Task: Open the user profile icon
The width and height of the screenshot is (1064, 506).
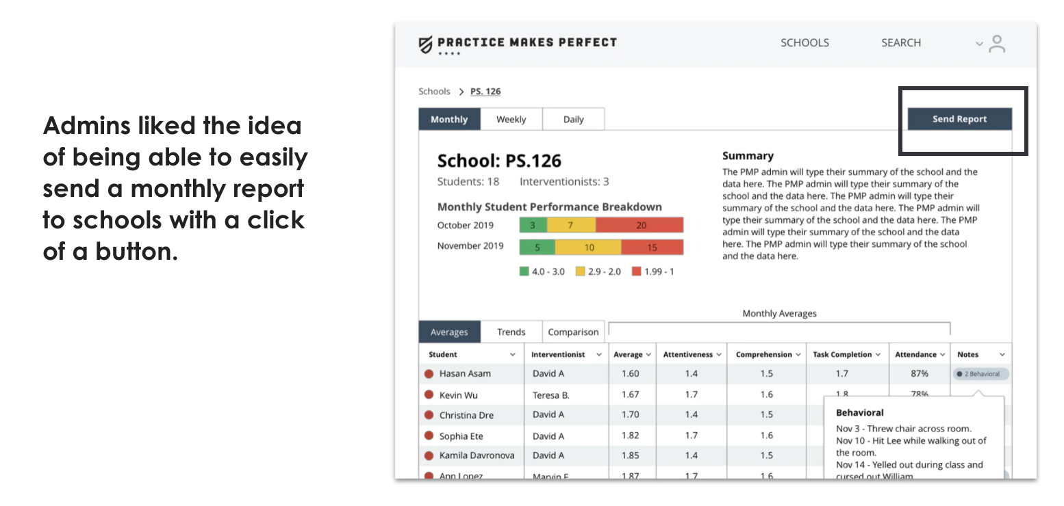Action: (x=997, y=44)
